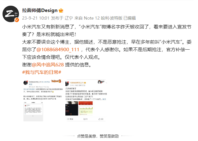198x141 pixels.
Task: Open the #我与汽车的日常# hashtag topic
Action: (x=42, y=72)
